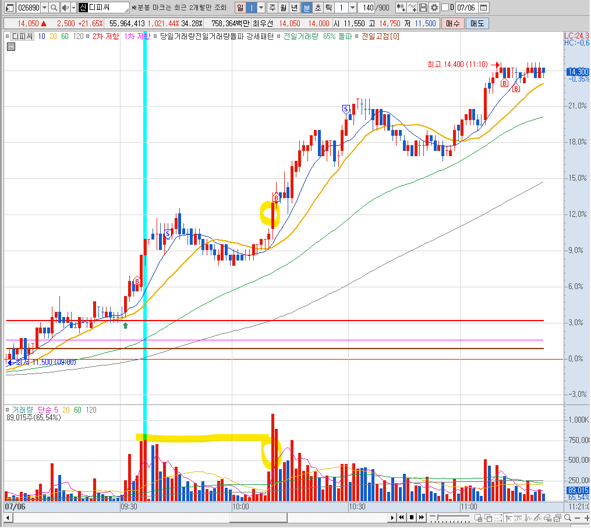Save chart settings with the floppy icon
The image size is (591, 528).
pos(423,7)
